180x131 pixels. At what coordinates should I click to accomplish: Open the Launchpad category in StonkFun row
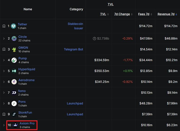pos(75,114)
